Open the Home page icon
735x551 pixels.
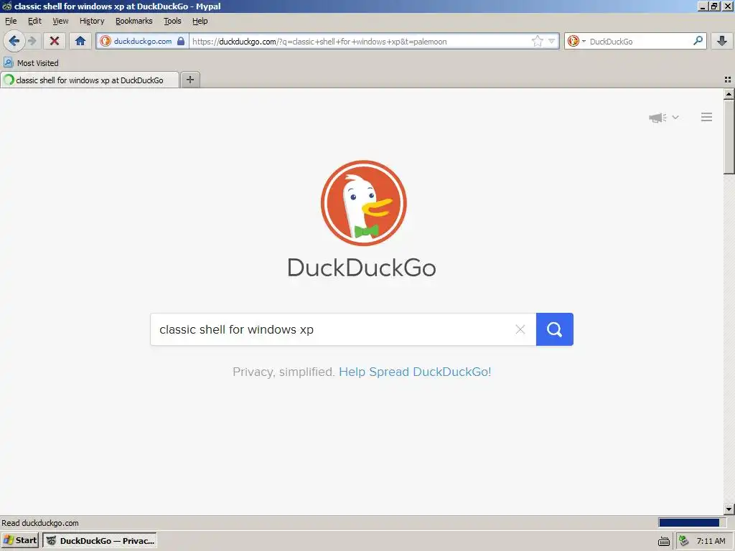[x=80, y=41]
